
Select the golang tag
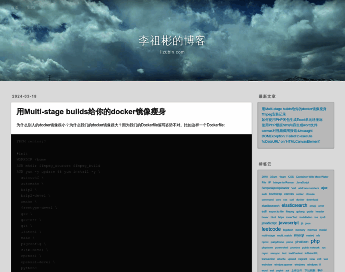tap(301, 212)
